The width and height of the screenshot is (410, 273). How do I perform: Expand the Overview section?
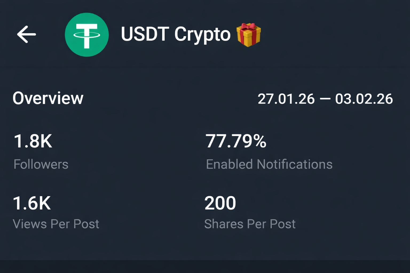[48, 98]
